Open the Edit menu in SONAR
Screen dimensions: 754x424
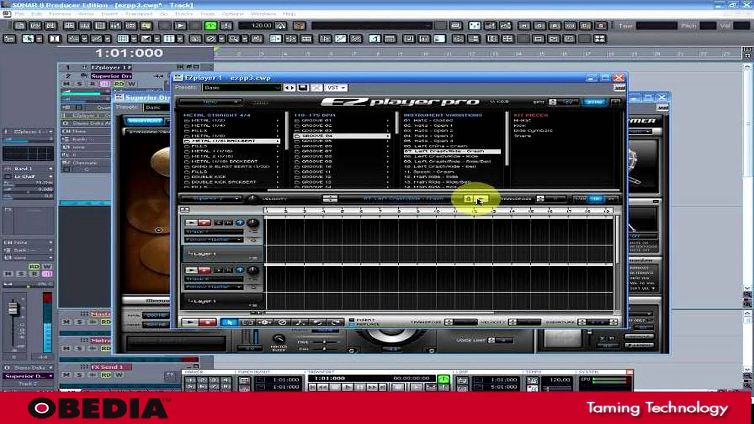coord(37,14)
